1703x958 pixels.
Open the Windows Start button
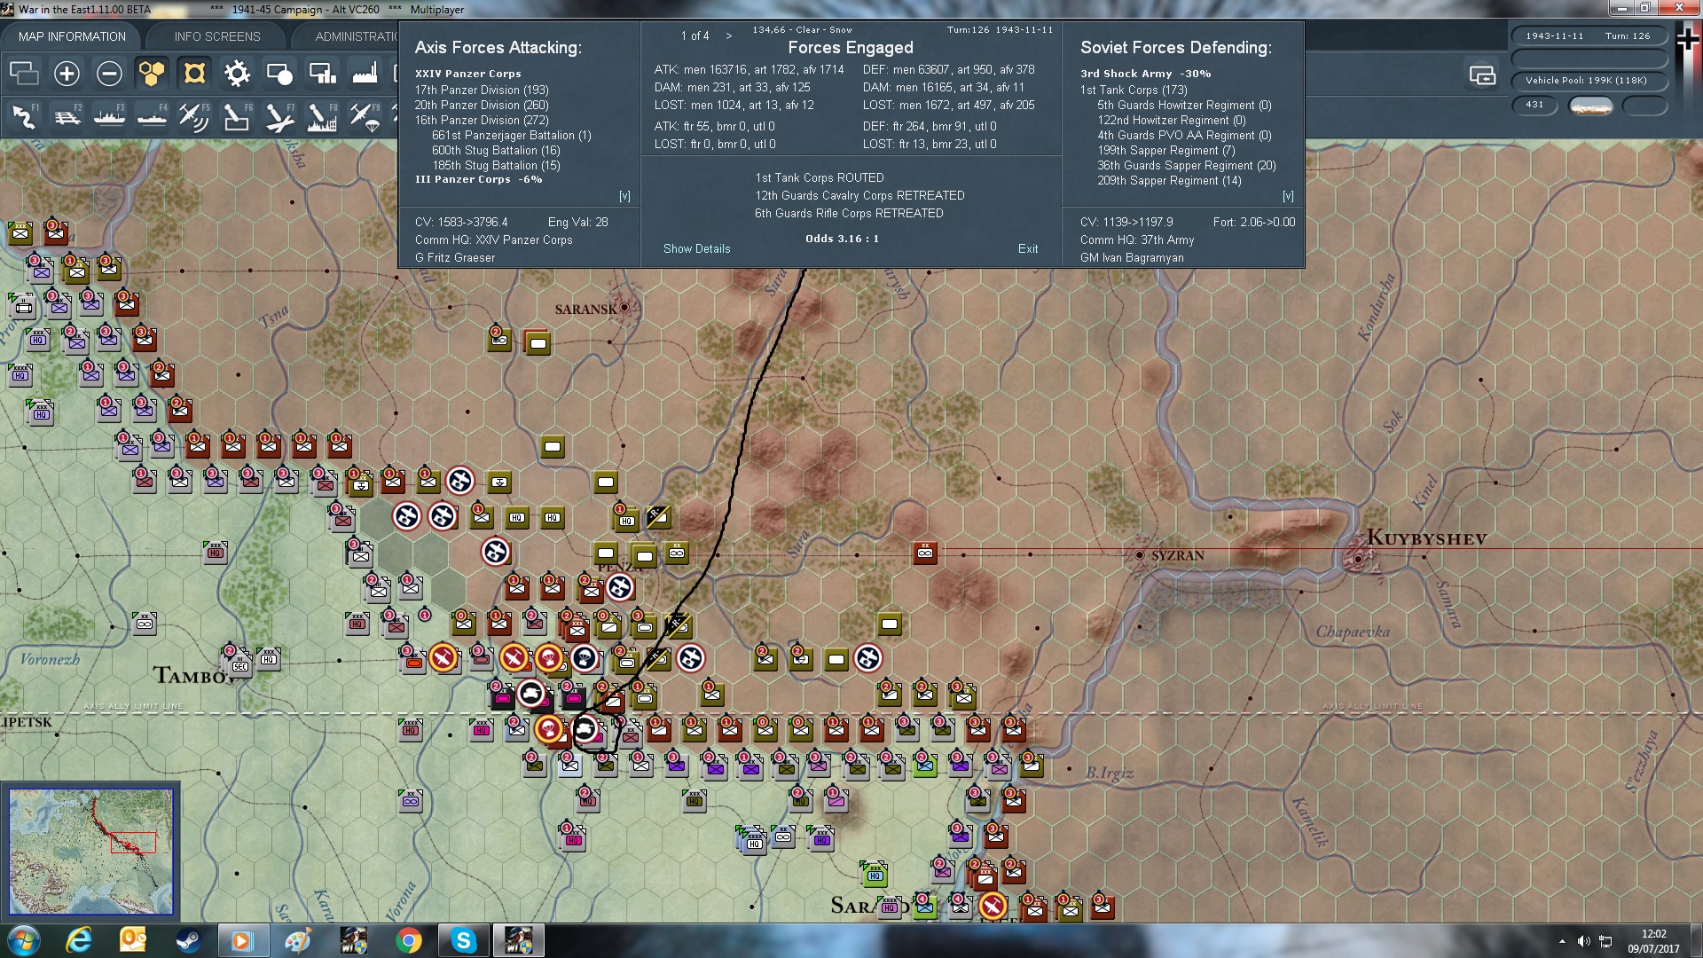click(23, 940)
